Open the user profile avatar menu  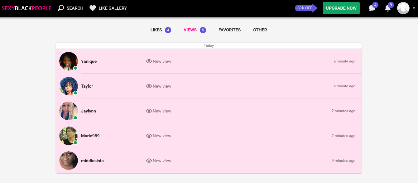click(x=403, y=8)
